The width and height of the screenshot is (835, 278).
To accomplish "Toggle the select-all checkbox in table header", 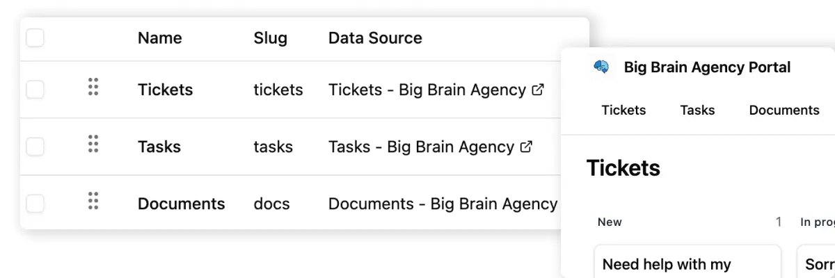I will 35,38.
